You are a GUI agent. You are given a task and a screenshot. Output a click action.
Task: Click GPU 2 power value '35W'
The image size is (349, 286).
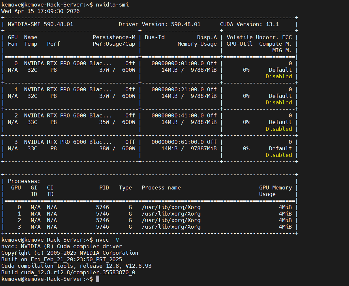104,122
